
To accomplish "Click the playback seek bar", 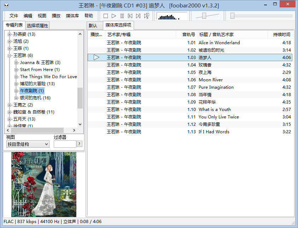I will [261, 16].
